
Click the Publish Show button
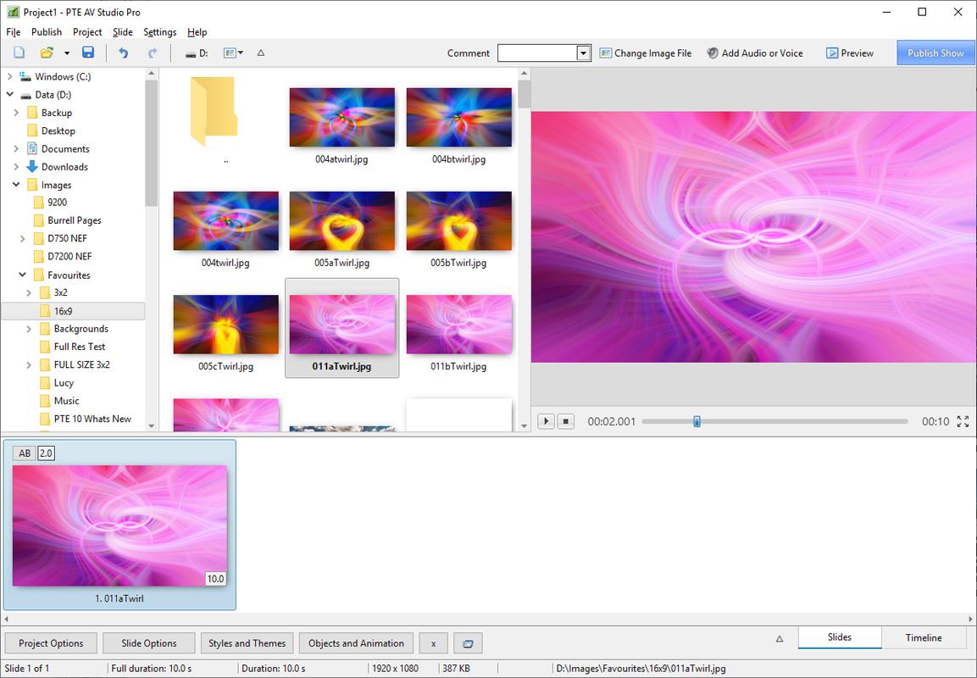tap(935, 53)
